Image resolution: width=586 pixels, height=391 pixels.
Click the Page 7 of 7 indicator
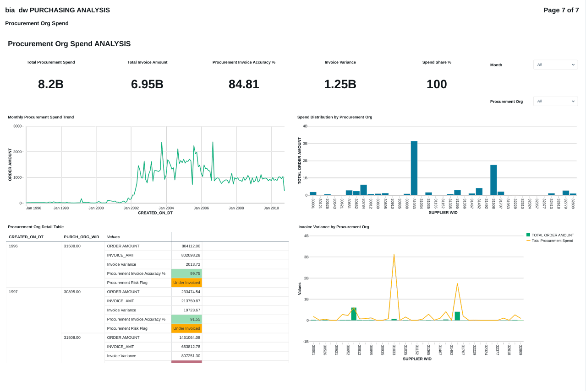point(561,10)
